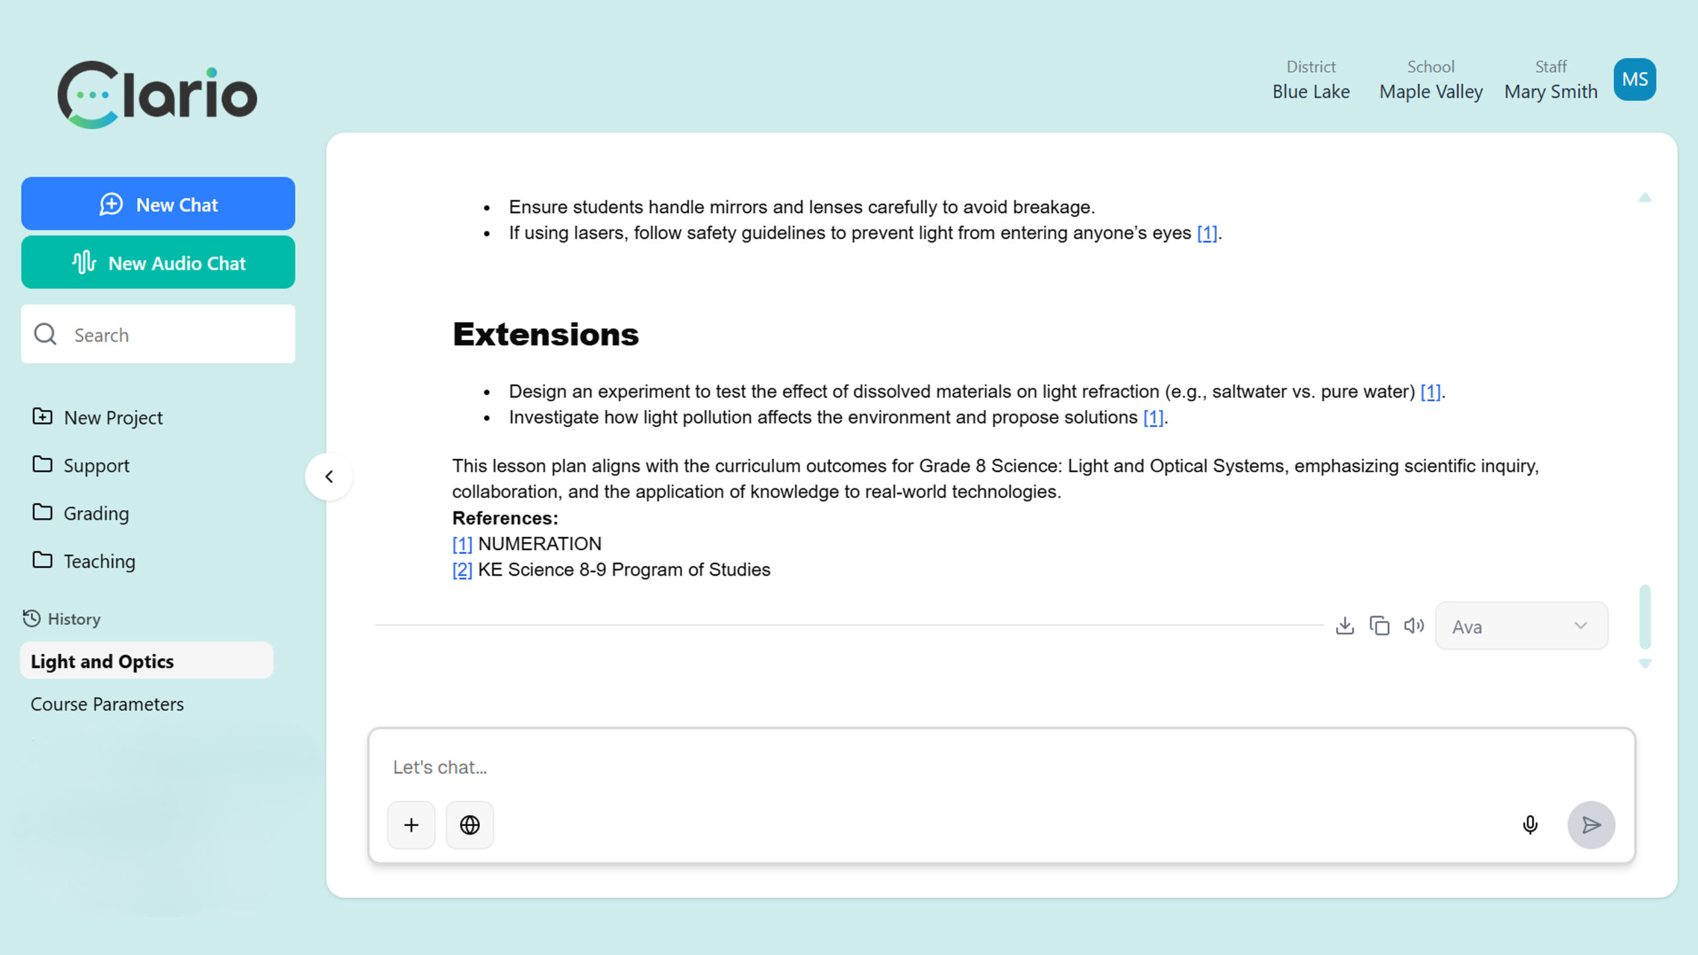1698x955 pixels.
Task: Select Course Parameters in history
Action: [x=107, y=704]
